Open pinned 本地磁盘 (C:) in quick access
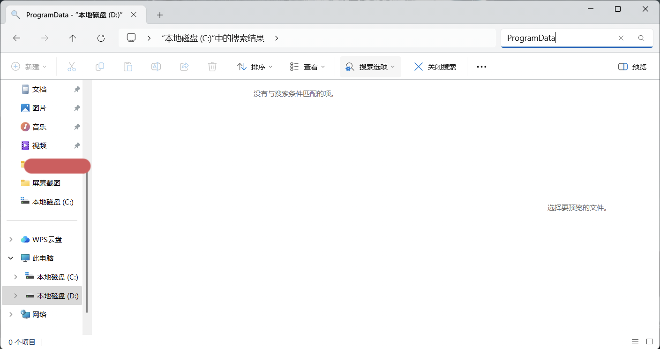Screen dimensions: 660x349 click(x=47, y=202)
